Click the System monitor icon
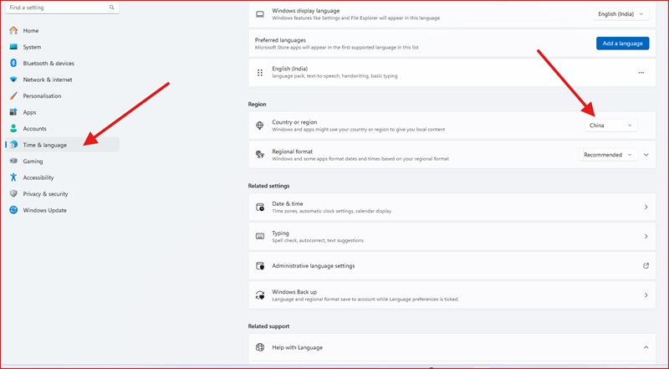This screenshot has height=369, width=669. coord(13,47)
